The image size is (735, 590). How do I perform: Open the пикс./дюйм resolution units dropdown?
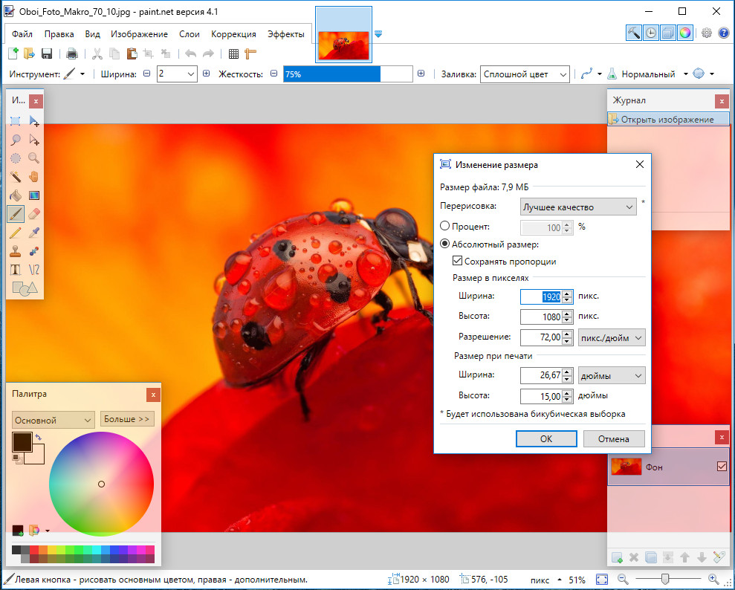click(612, 337)
